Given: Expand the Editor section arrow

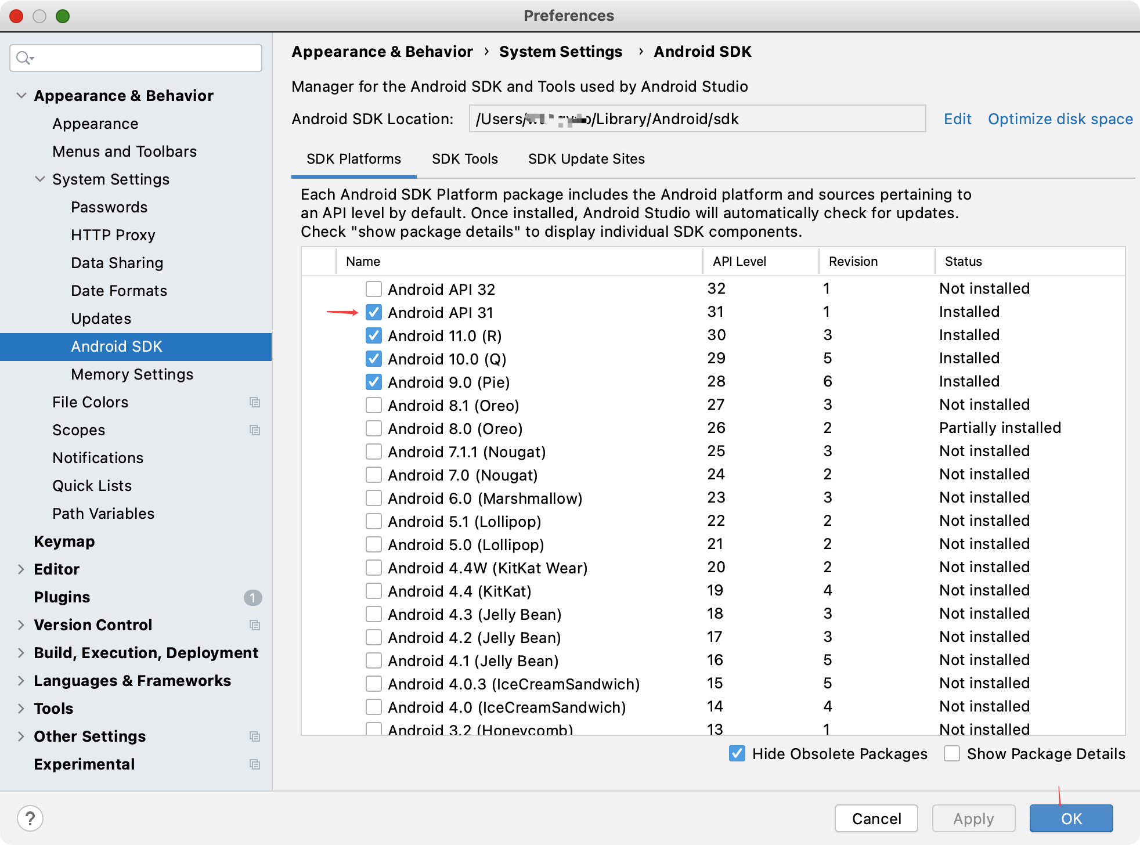Looking at the screenshot, I should 21,569.
